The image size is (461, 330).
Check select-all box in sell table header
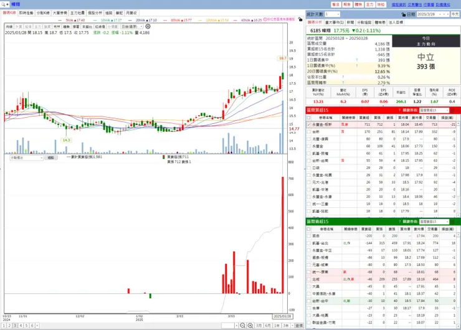(309, 229)
